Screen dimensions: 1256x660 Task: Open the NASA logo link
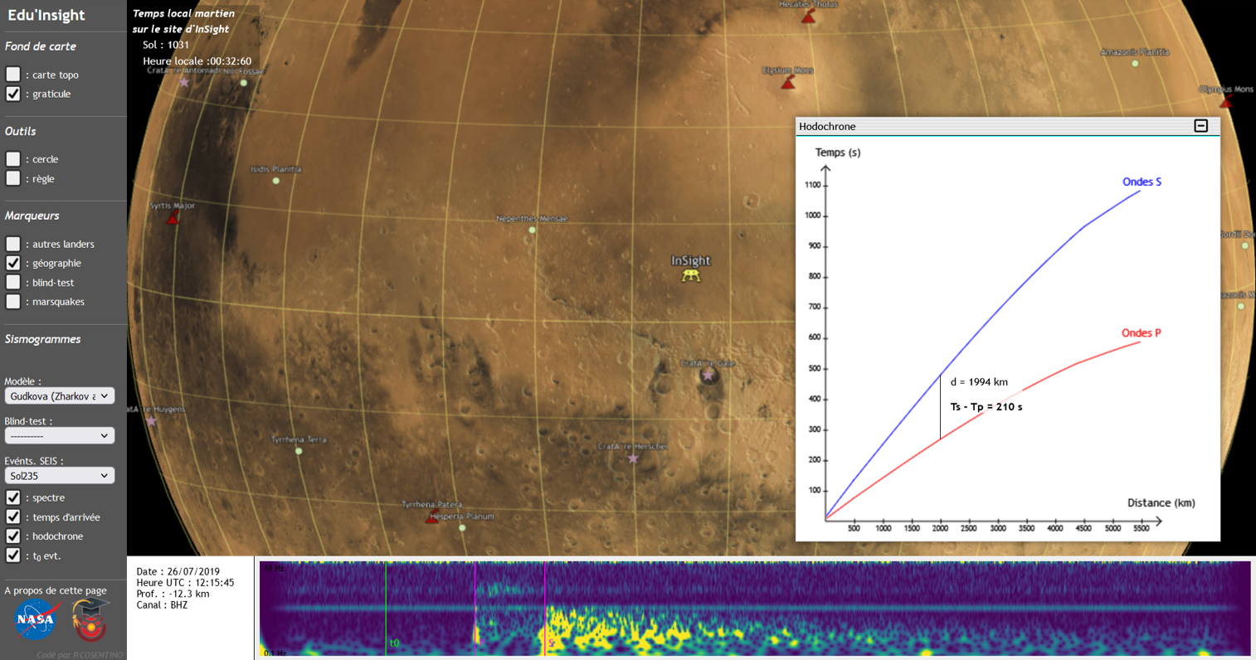coord(36,620)
